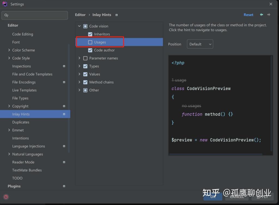The width and height of the screenshot is (279, 205).
Task: Uncheck the Inheritors checkbox
Action: coord(90,34)
